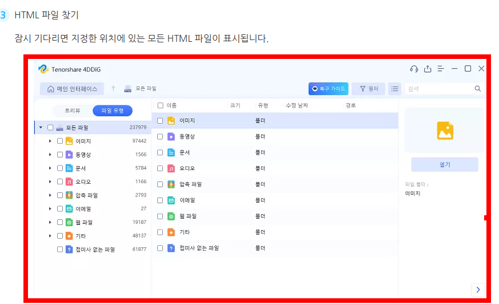
Task: Check the 접미사 없는 파일 checkbox in left tree
Action: tap(60, 249)
